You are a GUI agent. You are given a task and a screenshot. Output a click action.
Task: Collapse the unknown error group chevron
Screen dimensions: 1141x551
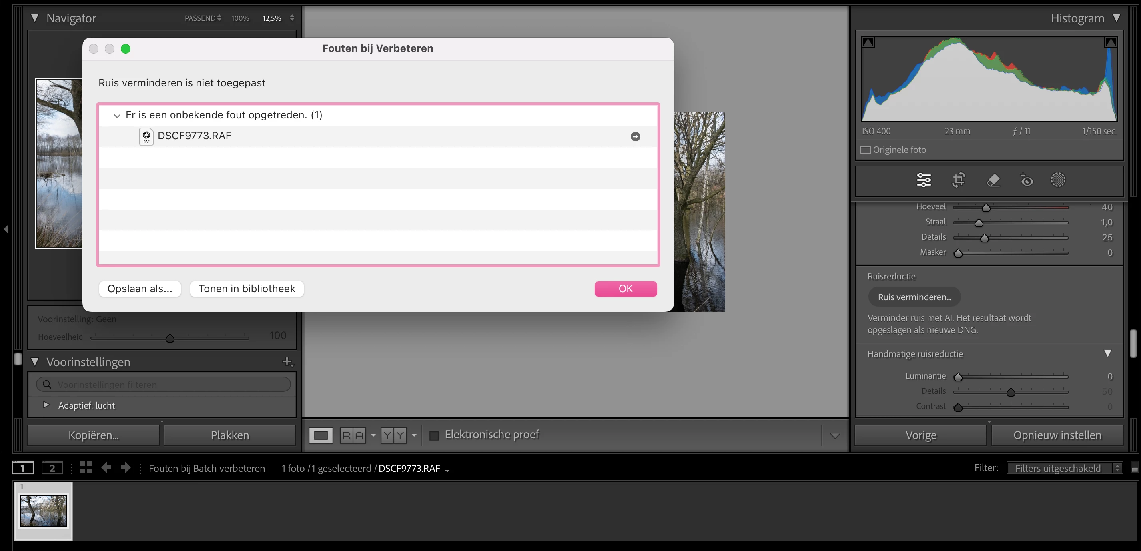coord(117,116)
